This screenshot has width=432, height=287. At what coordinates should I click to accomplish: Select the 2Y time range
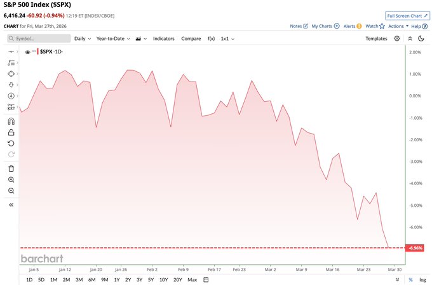click(128, 280)
